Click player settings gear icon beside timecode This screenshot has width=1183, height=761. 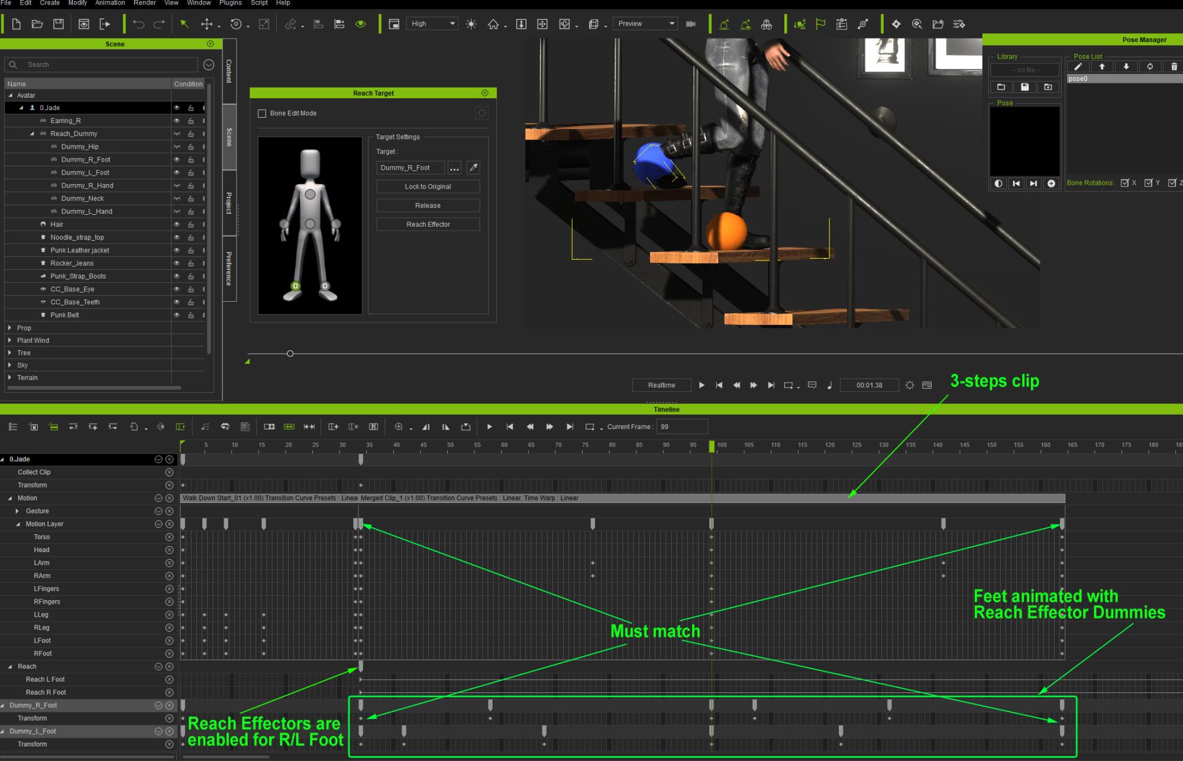(x=910, y=385)
